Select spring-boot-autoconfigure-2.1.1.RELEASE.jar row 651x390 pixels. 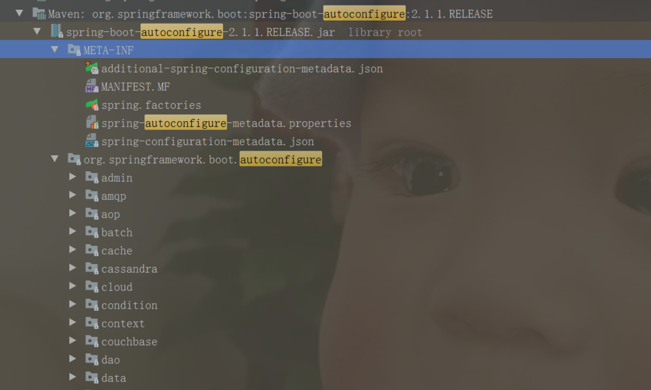325,32
